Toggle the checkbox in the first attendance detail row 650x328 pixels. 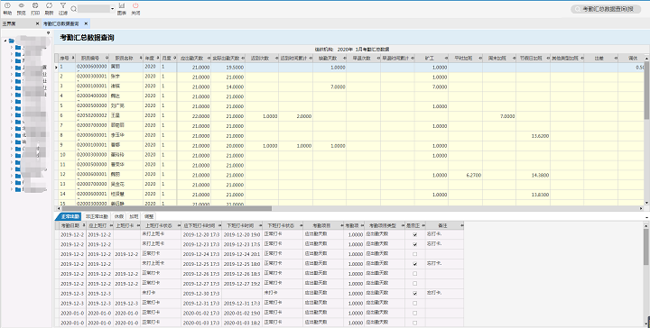tap(415, 234)
